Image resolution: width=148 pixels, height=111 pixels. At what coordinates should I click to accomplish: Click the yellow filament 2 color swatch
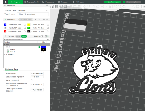coord(29,25)
